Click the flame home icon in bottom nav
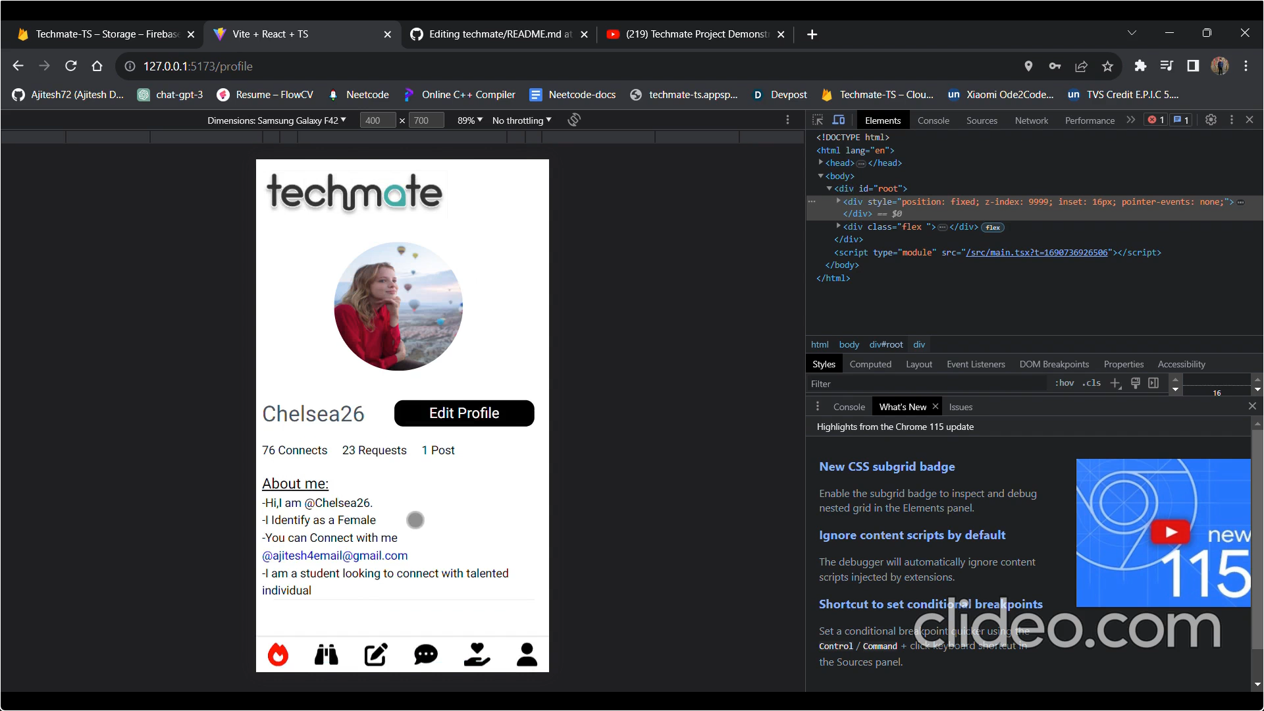 click(278, 654)
